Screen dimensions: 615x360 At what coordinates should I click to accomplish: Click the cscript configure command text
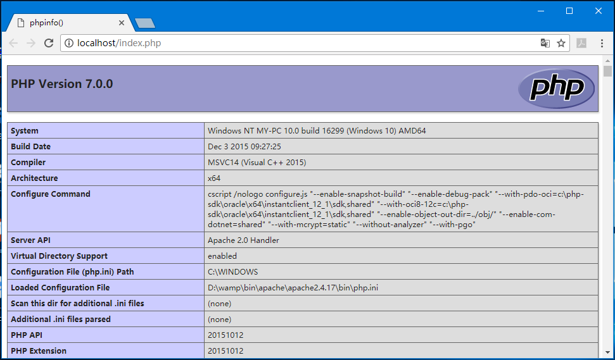pyautogui.click(x=396, y=209)
